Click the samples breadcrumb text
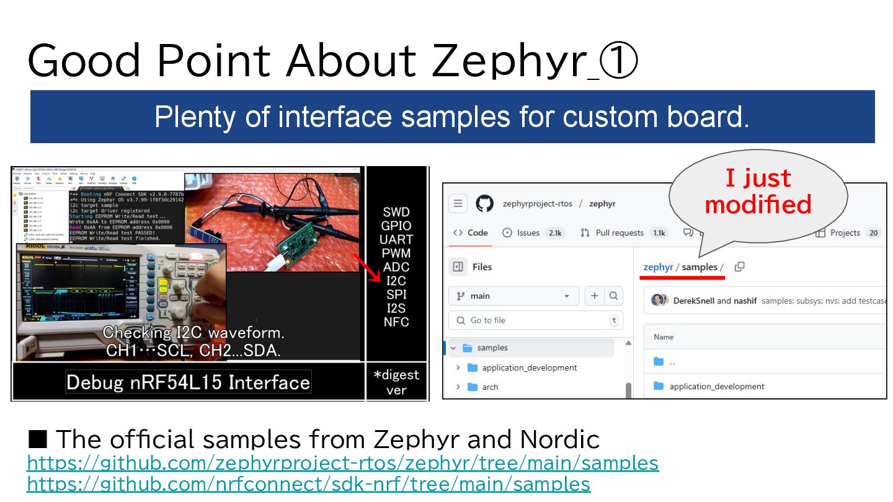The width and height of the screenshot is (893, 502). [700, 267]
